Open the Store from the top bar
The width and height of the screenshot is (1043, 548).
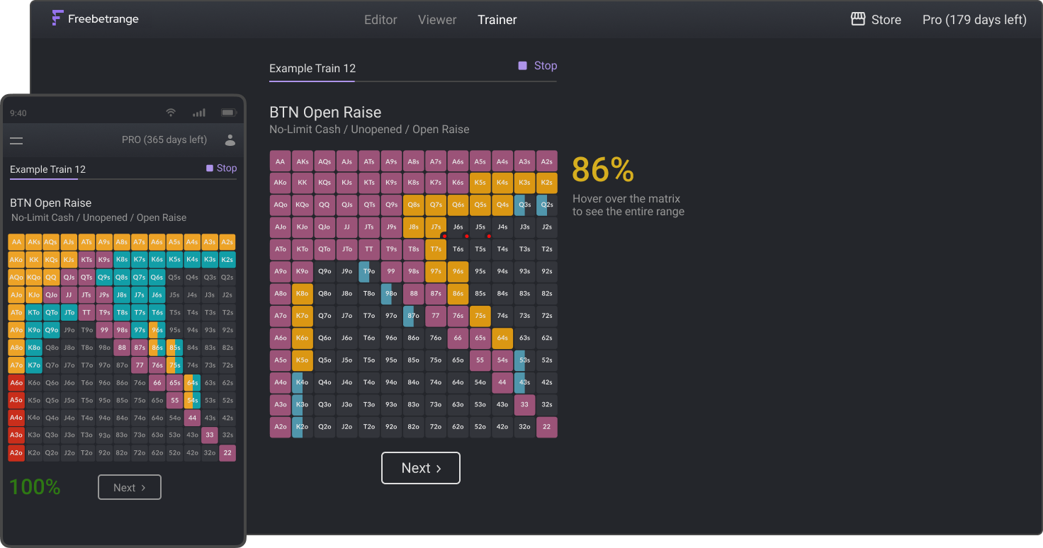[876, 19]
